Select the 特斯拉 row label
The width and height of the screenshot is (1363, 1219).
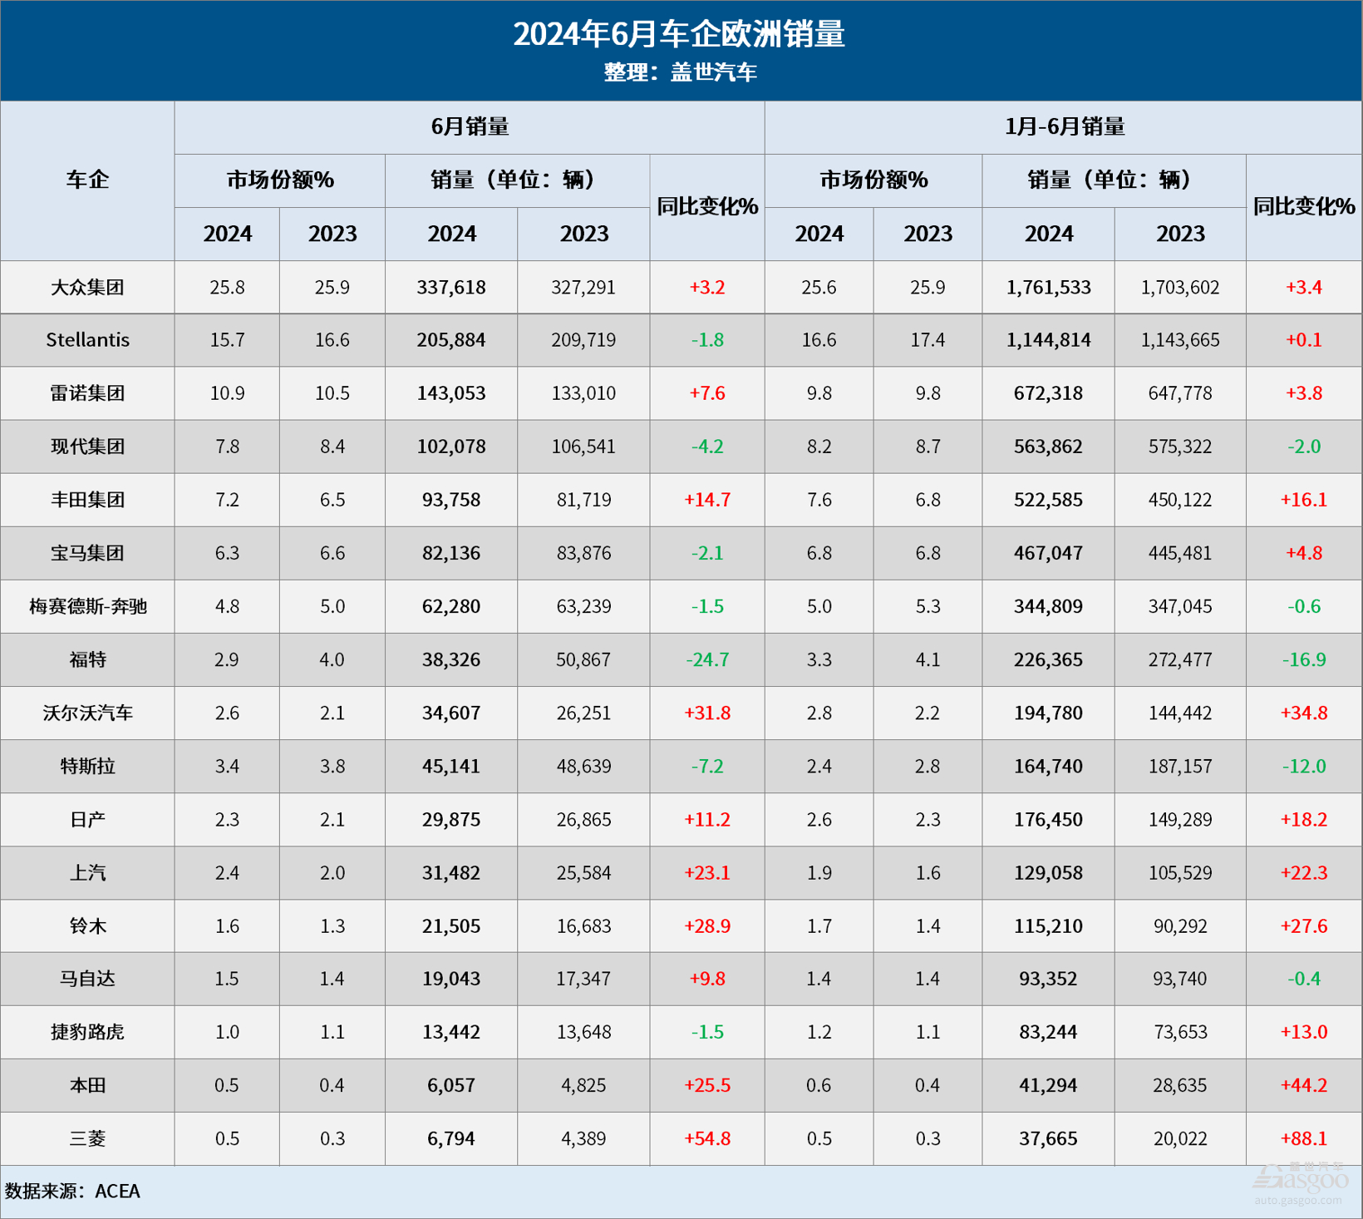pos(87,766)
